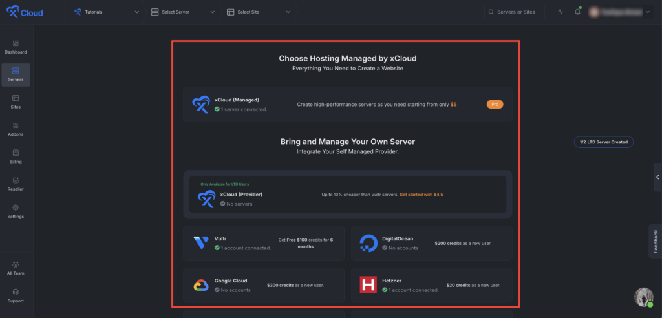Image resolution: width=662 pixels, height=318 pixels.
Task: Click the Vultr logo icon
Action: 201,243
